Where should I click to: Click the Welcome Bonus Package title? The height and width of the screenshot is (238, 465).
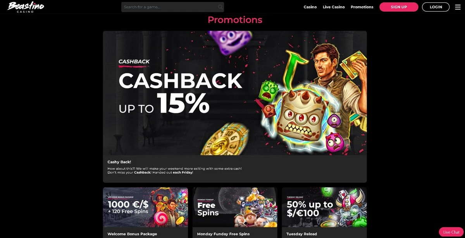click(132, 234)
